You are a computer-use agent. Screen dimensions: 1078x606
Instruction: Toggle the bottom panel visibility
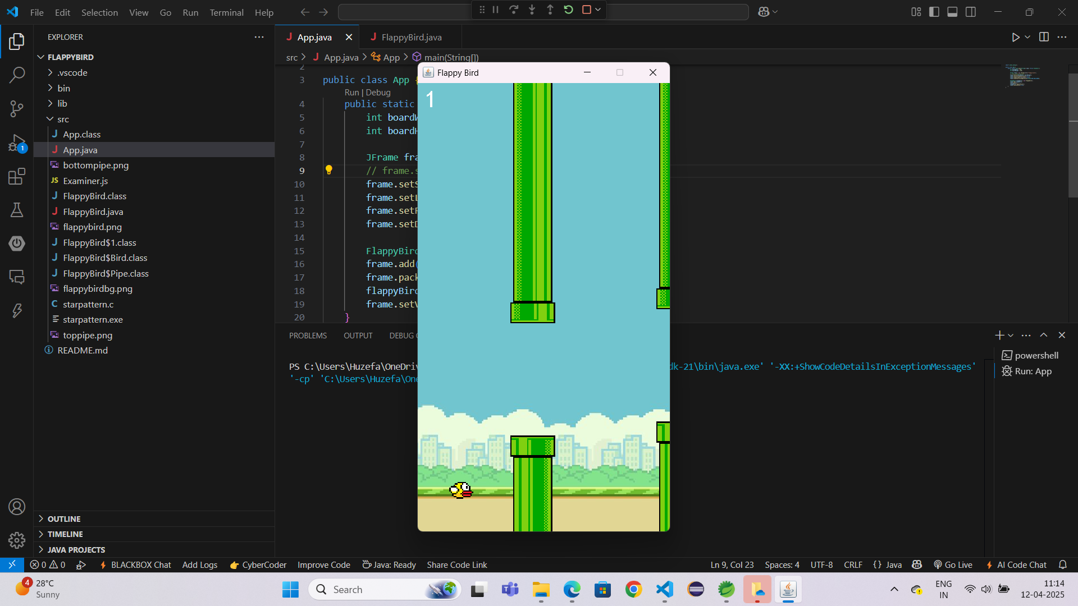tap(952, 12)
